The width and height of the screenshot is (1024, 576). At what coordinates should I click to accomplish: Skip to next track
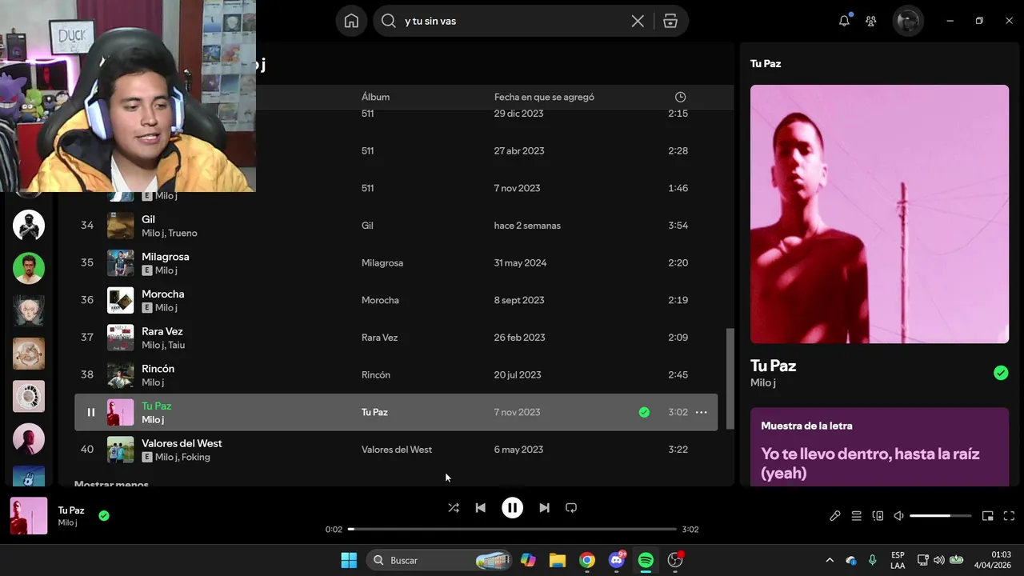coord(544,508)
